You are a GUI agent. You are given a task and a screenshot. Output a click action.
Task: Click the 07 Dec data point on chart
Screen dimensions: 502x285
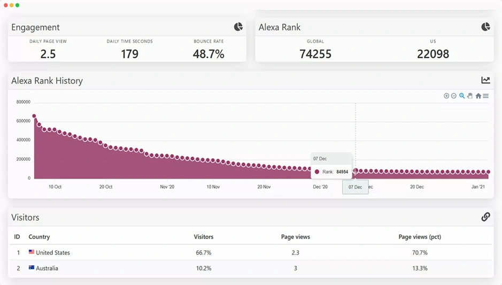tap(356, 171)
